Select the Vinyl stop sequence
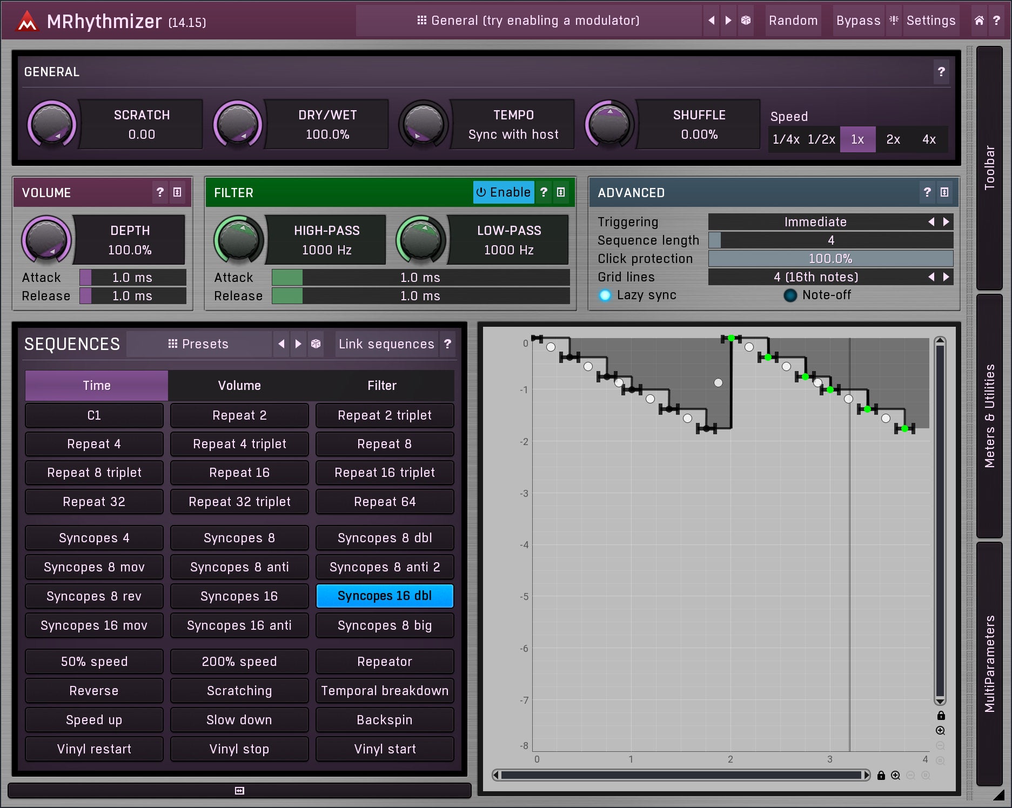Image resolution: width=1012 pixels, height=808 pixels. click(239, 749)
